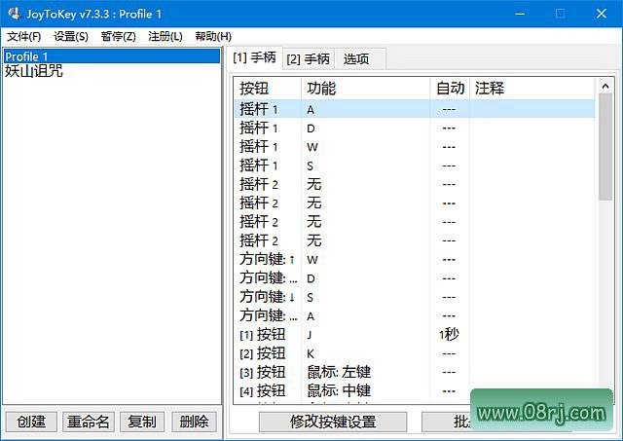Select the 方向键 ↓ row
623x441 pixels.
tap(415, 297)
